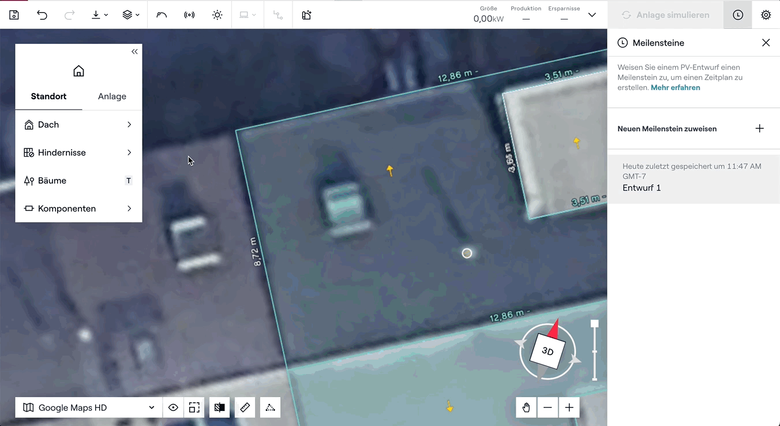Viewport: 780px width, 426px height.
Task: Open the Google Maps HD dropdown
Action: pos(89,408)
